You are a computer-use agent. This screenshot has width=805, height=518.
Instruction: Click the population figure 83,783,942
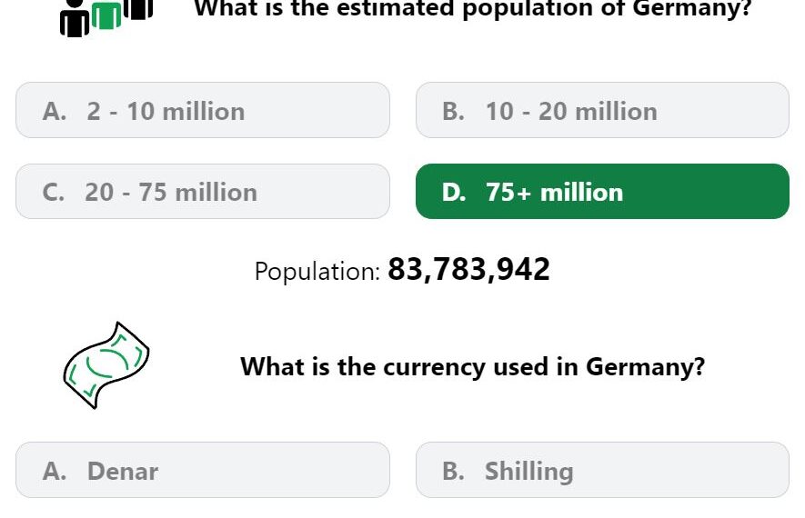tap(468, 269)
